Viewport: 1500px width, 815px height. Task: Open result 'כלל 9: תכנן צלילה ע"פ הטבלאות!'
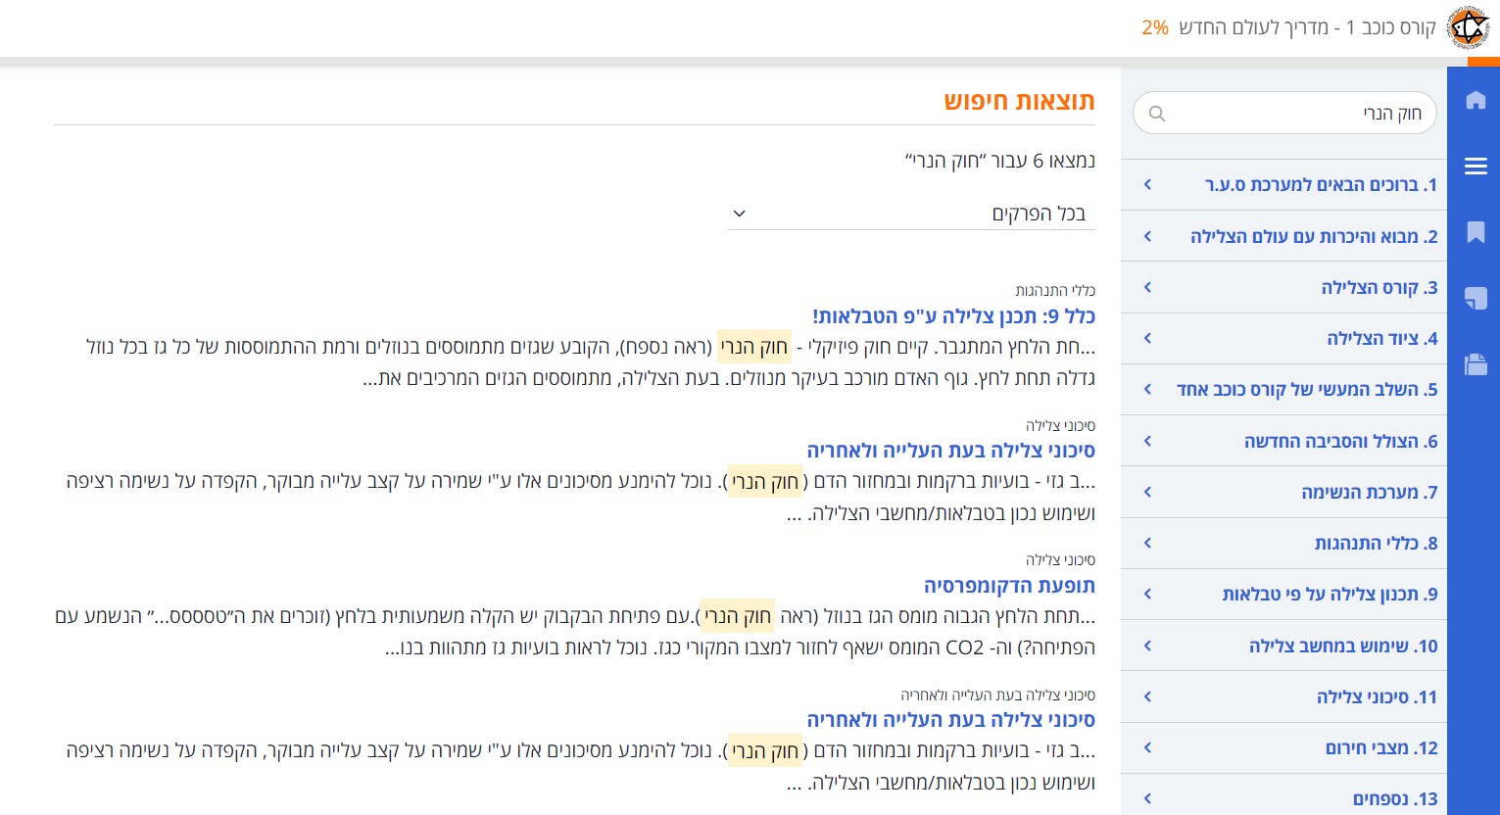pyautogui.click(x=953, y=316)
